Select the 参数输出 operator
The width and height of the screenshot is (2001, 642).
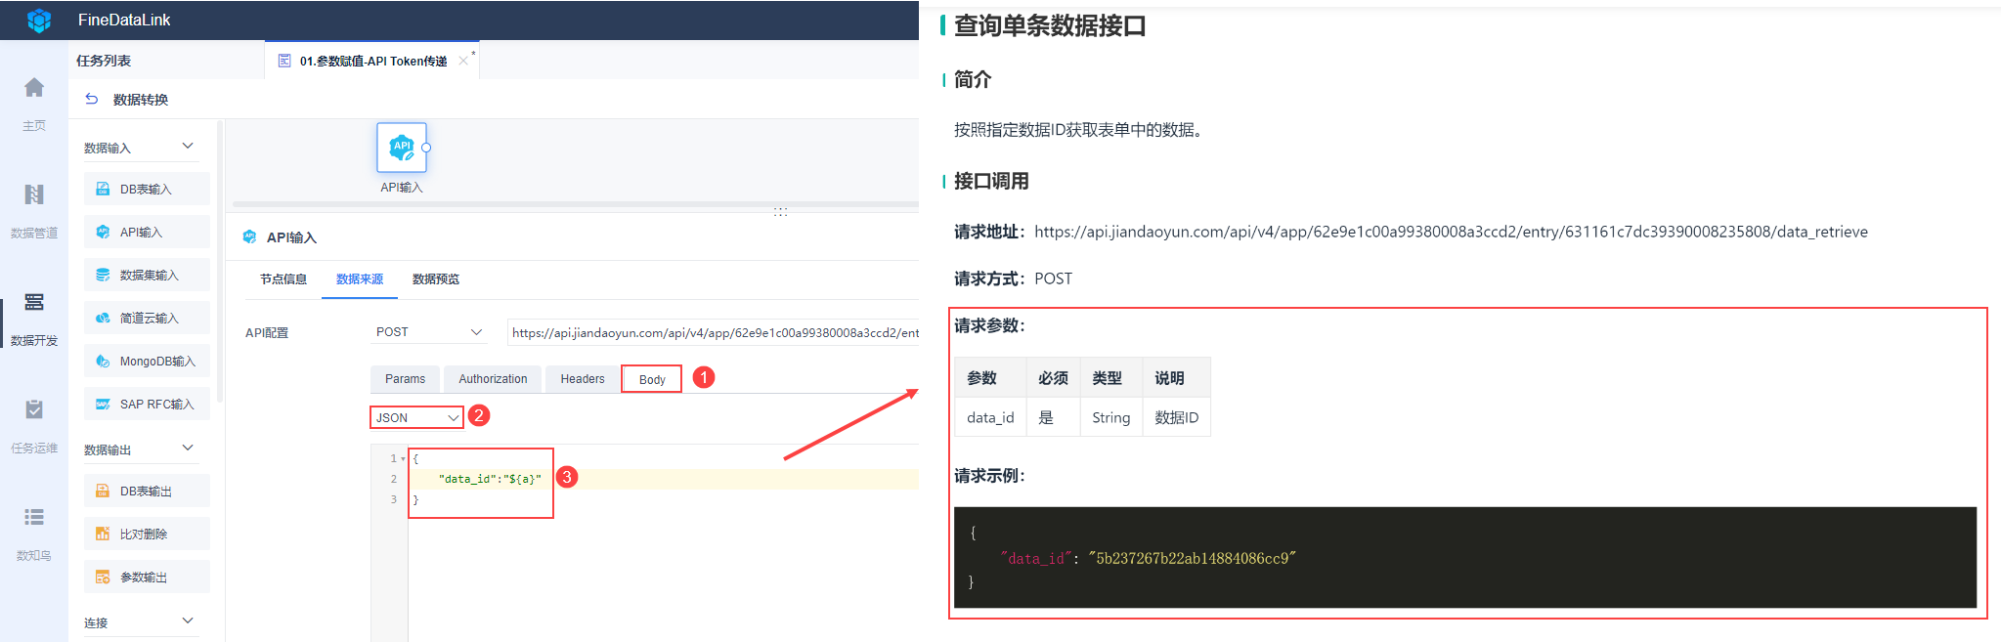(x=147, y=577)
